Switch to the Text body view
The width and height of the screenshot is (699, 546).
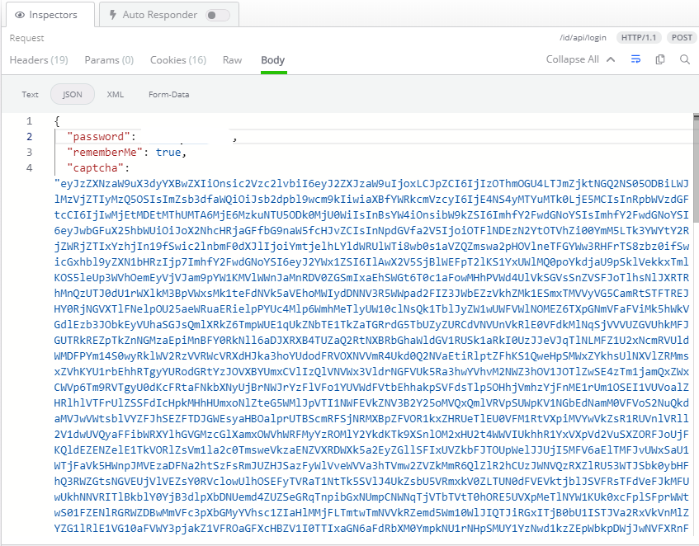click(30, 94)
